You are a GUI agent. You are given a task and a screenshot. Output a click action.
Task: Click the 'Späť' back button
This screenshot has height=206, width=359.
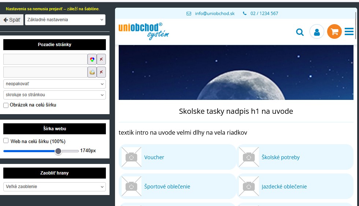point(12,20)
